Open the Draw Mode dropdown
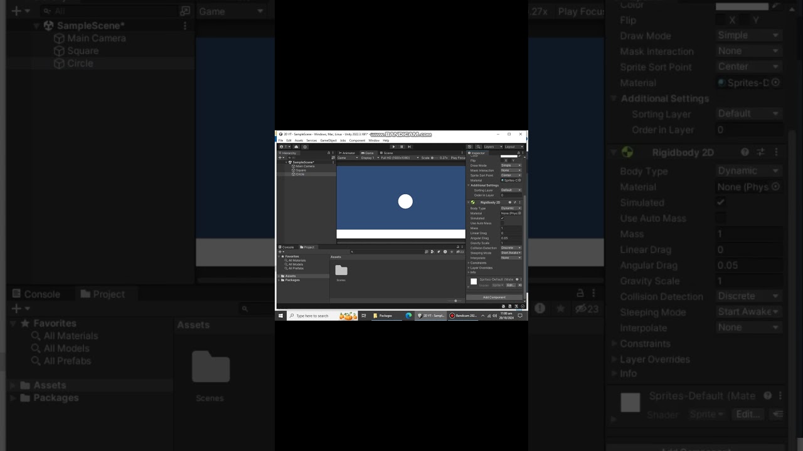The height and width of the screenshot is (451, 803). (x=511, y=165)
